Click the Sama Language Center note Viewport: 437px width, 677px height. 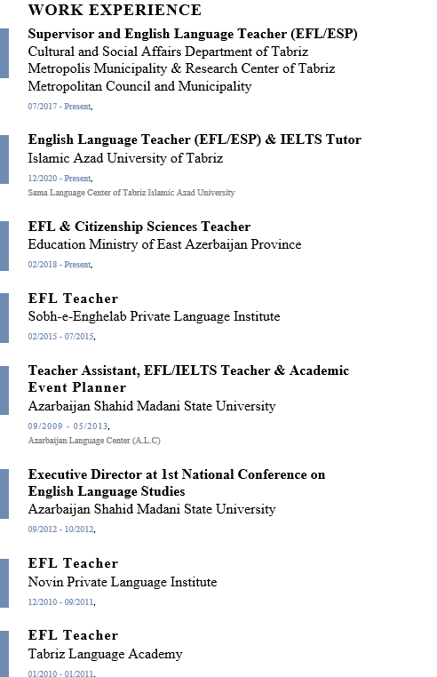point(131,193)
